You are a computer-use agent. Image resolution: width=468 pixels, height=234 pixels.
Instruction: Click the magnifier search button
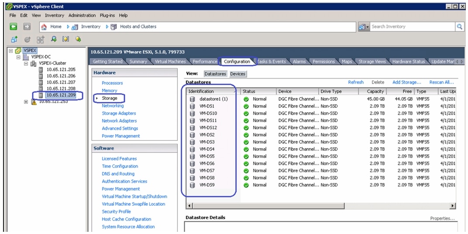tap(460, 27)
